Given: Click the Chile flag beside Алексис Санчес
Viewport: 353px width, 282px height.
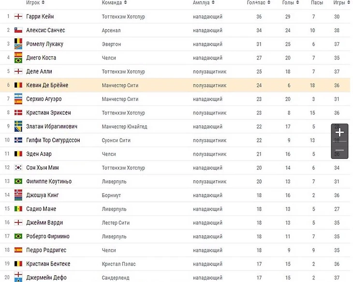Looking at the screenshot, I should (18, 30).
